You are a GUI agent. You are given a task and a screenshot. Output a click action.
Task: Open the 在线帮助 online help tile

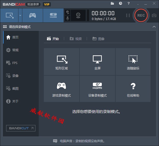(x=133, y=89)
